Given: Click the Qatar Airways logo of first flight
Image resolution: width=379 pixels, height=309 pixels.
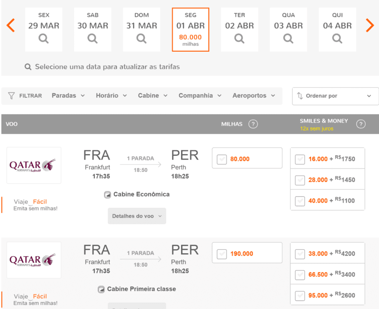Looking at the screenshot, I should (x=34, y=165).
